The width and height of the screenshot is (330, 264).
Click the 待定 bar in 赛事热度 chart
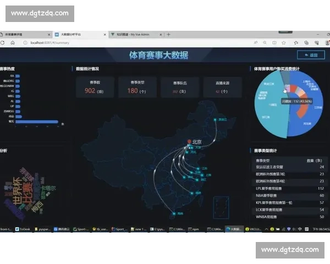(x=19, y=117)
